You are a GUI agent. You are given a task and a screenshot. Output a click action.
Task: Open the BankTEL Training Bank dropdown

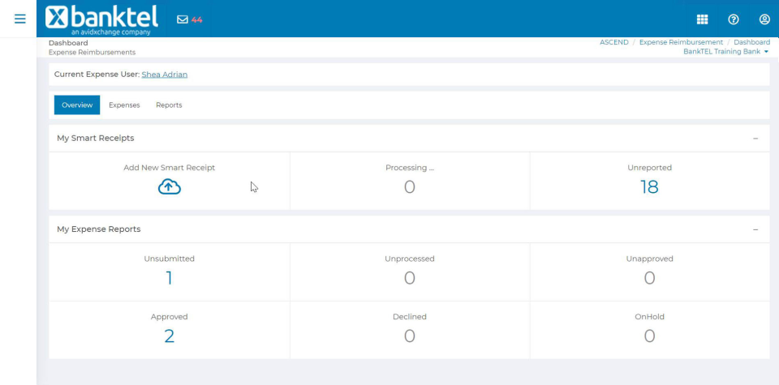(725, 52)
